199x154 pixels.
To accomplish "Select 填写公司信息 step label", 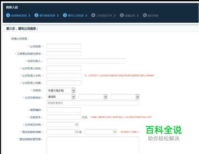I will [x=76, y=16].
